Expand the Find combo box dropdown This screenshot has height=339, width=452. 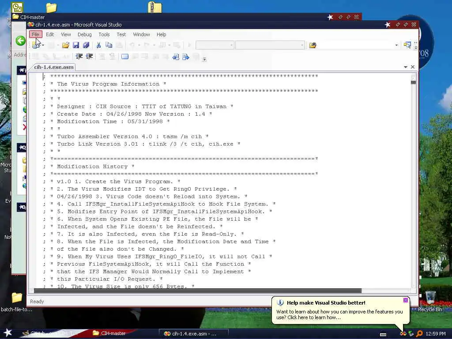[x=396, y=45]
